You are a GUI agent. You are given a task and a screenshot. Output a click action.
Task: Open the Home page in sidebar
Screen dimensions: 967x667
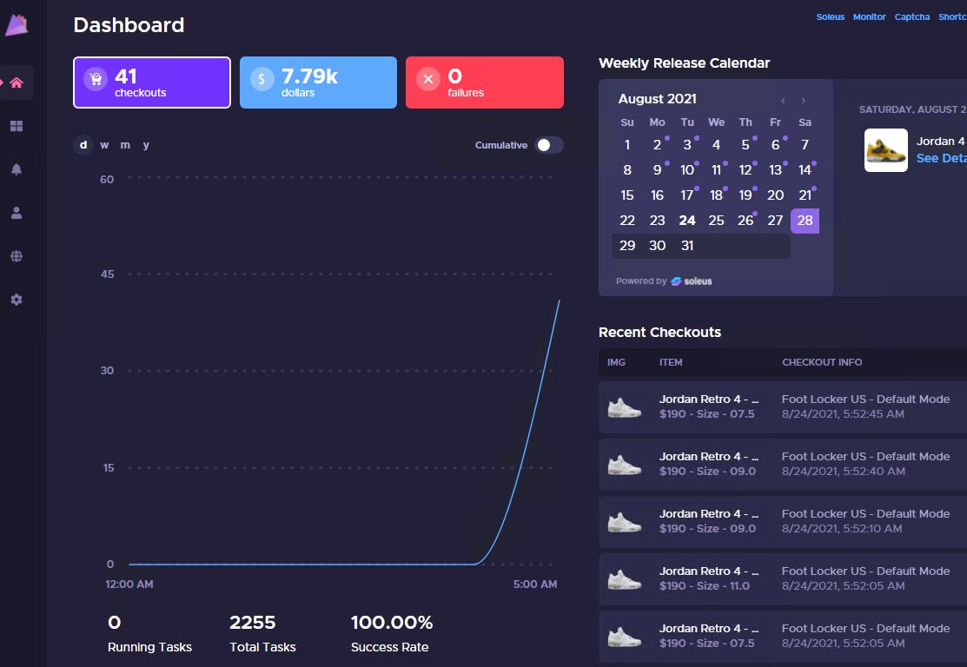coord(17,83)
